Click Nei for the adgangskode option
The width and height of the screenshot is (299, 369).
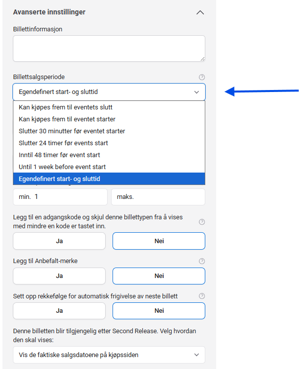tap(159, 241)
